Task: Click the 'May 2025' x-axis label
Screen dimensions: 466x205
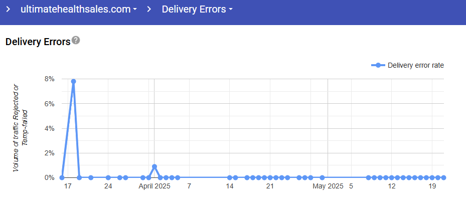Action: pyautogui.click(x=328, y=186)
